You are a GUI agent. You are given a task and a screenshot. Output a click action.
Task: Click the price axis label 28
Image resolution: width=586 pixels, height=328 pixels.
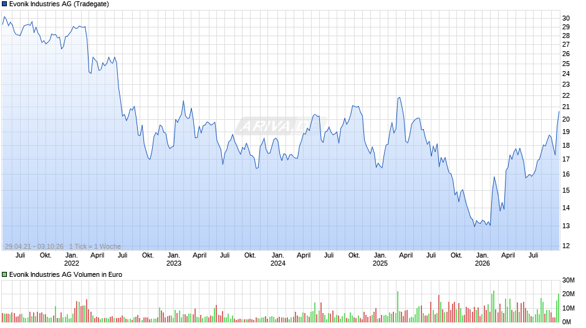point(566,36)
